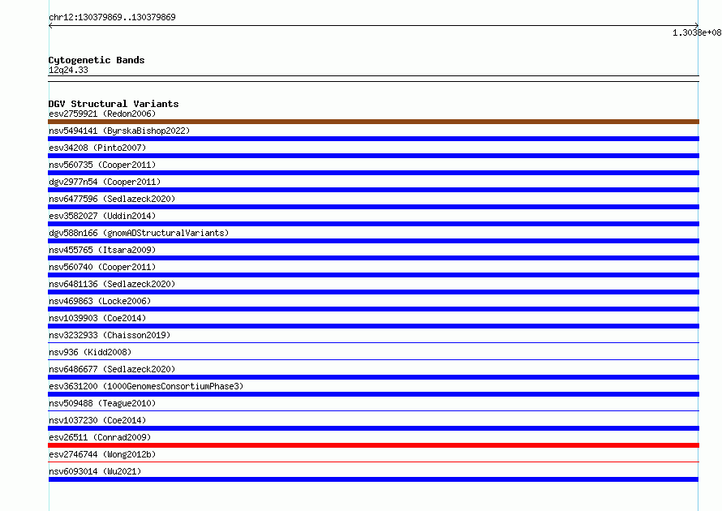Click nsv6486677 (Sedlazeck2020) label
Screen dimensions: 722x511
tap(112, 369)
